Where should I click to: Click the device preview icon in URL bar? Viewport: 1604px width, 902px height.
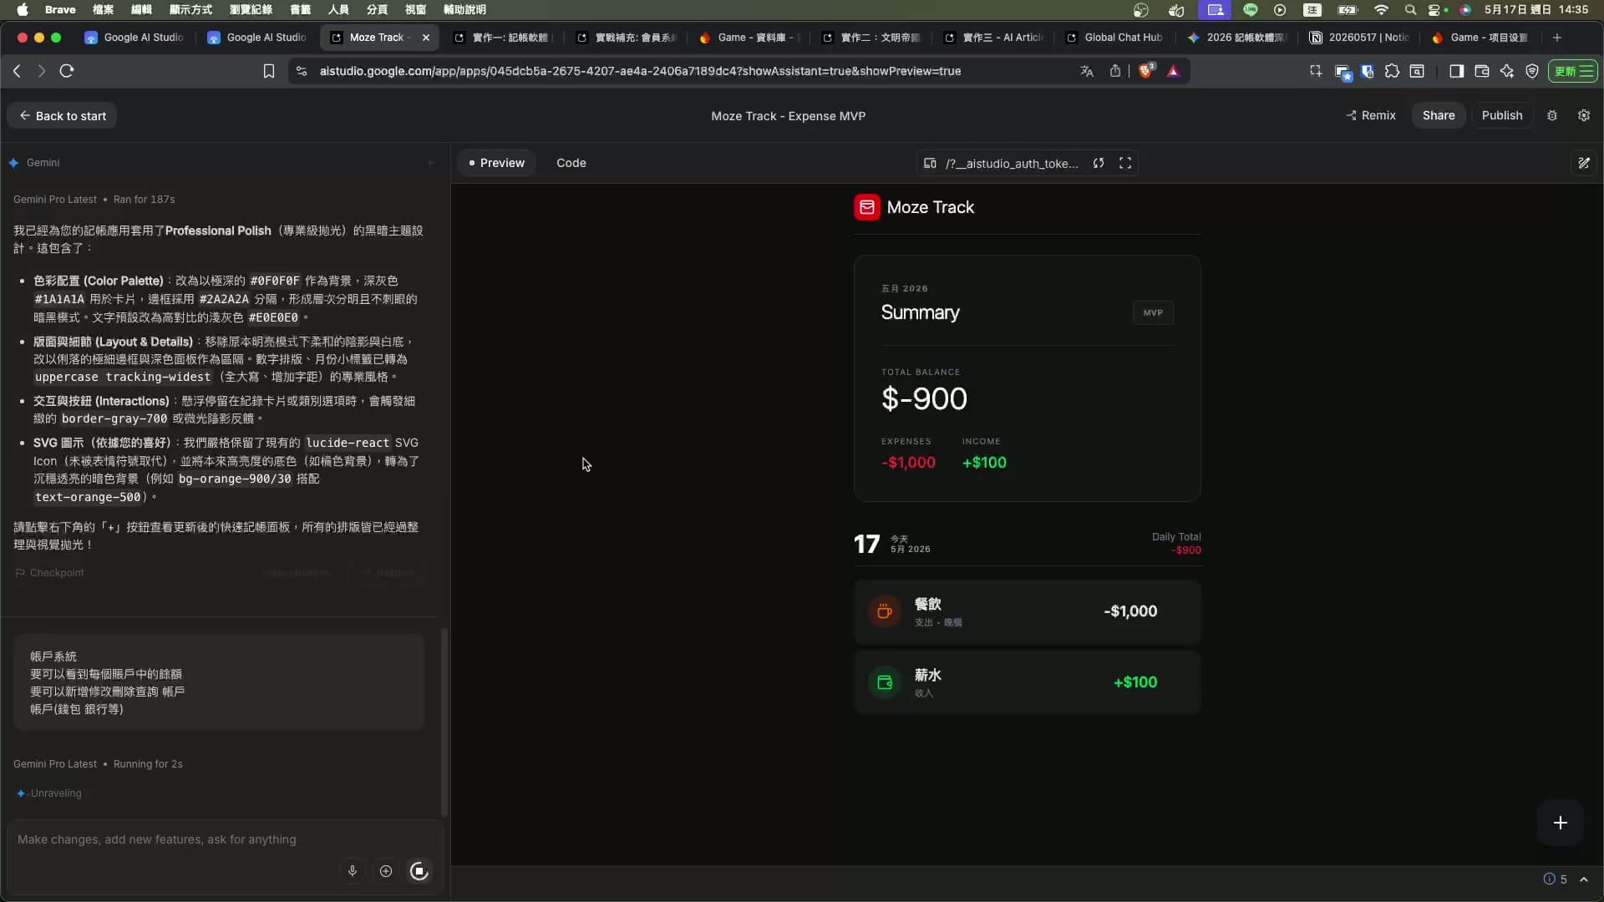tap(930, 163)
